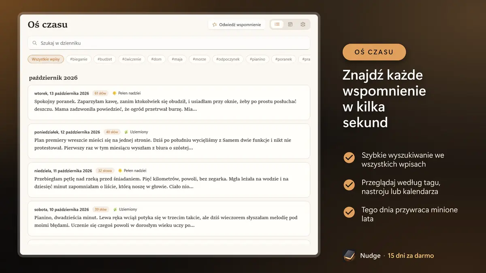The height and width of the screenshot is (273, 486).
Task: Click the star icon in Odwiedź wspomnienie
Action: point(215,25)
